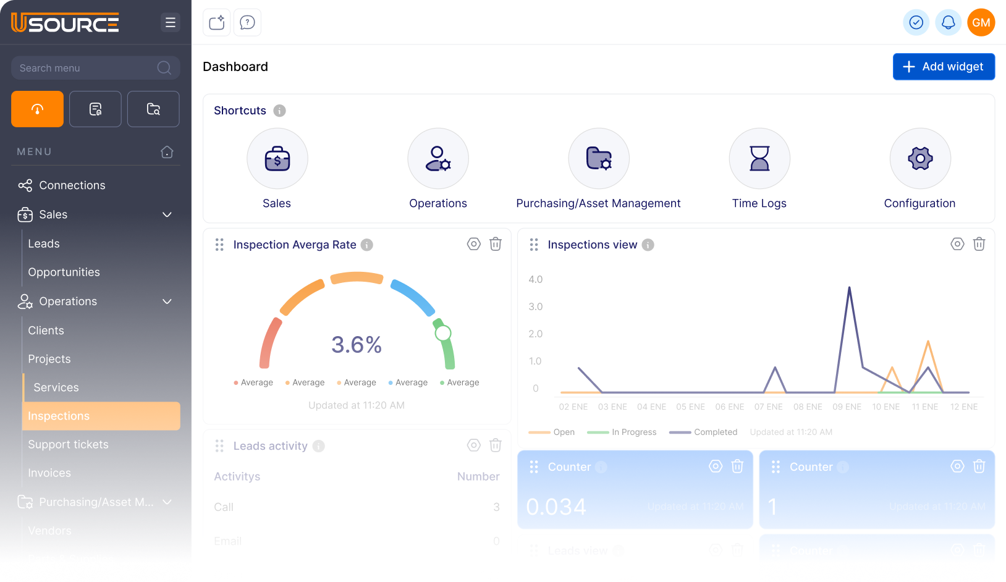Viewport: 1006px width, 582px height.
Task: Open the help chat icon
Action: point(247,23)
